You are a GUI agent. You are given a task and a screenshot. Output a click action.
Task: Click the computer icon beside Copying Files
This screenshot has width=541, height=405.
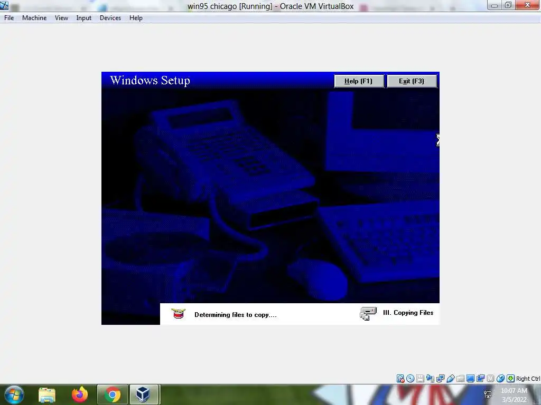click(368, 313)
